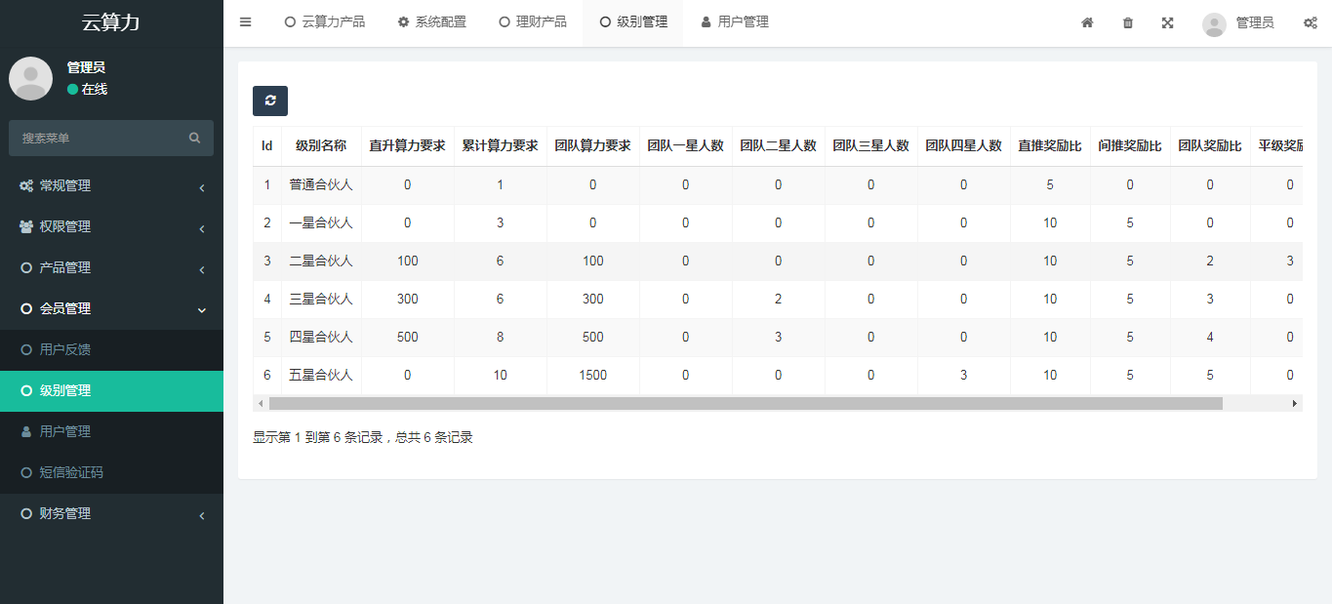Click the admin avatar image in sidebar
Image resolution: width=1332 pixels, height=604 pixels.
[x=30, y=78]
